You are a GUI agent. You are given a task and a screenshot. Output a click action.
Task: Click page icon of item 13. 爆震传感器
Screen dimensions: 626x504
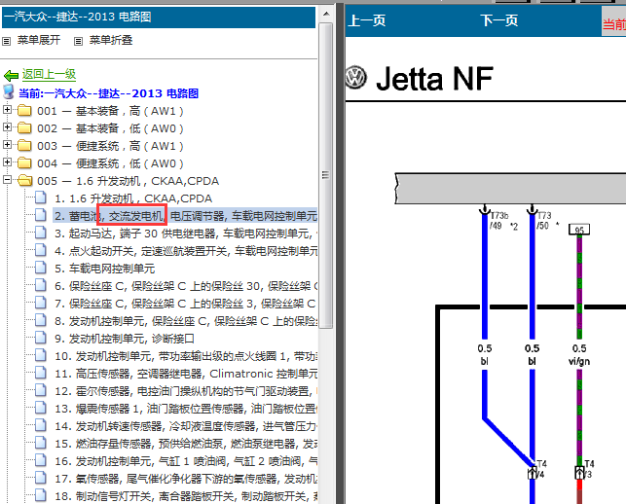[40, 408]
